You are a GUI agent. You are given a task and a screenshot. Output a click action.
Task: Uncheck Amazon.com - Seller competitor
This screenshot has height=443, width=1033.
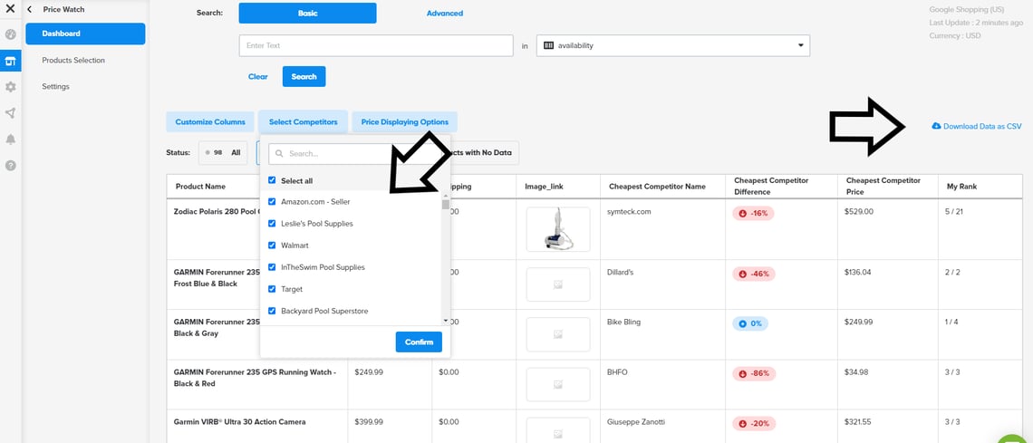[272, 201]
